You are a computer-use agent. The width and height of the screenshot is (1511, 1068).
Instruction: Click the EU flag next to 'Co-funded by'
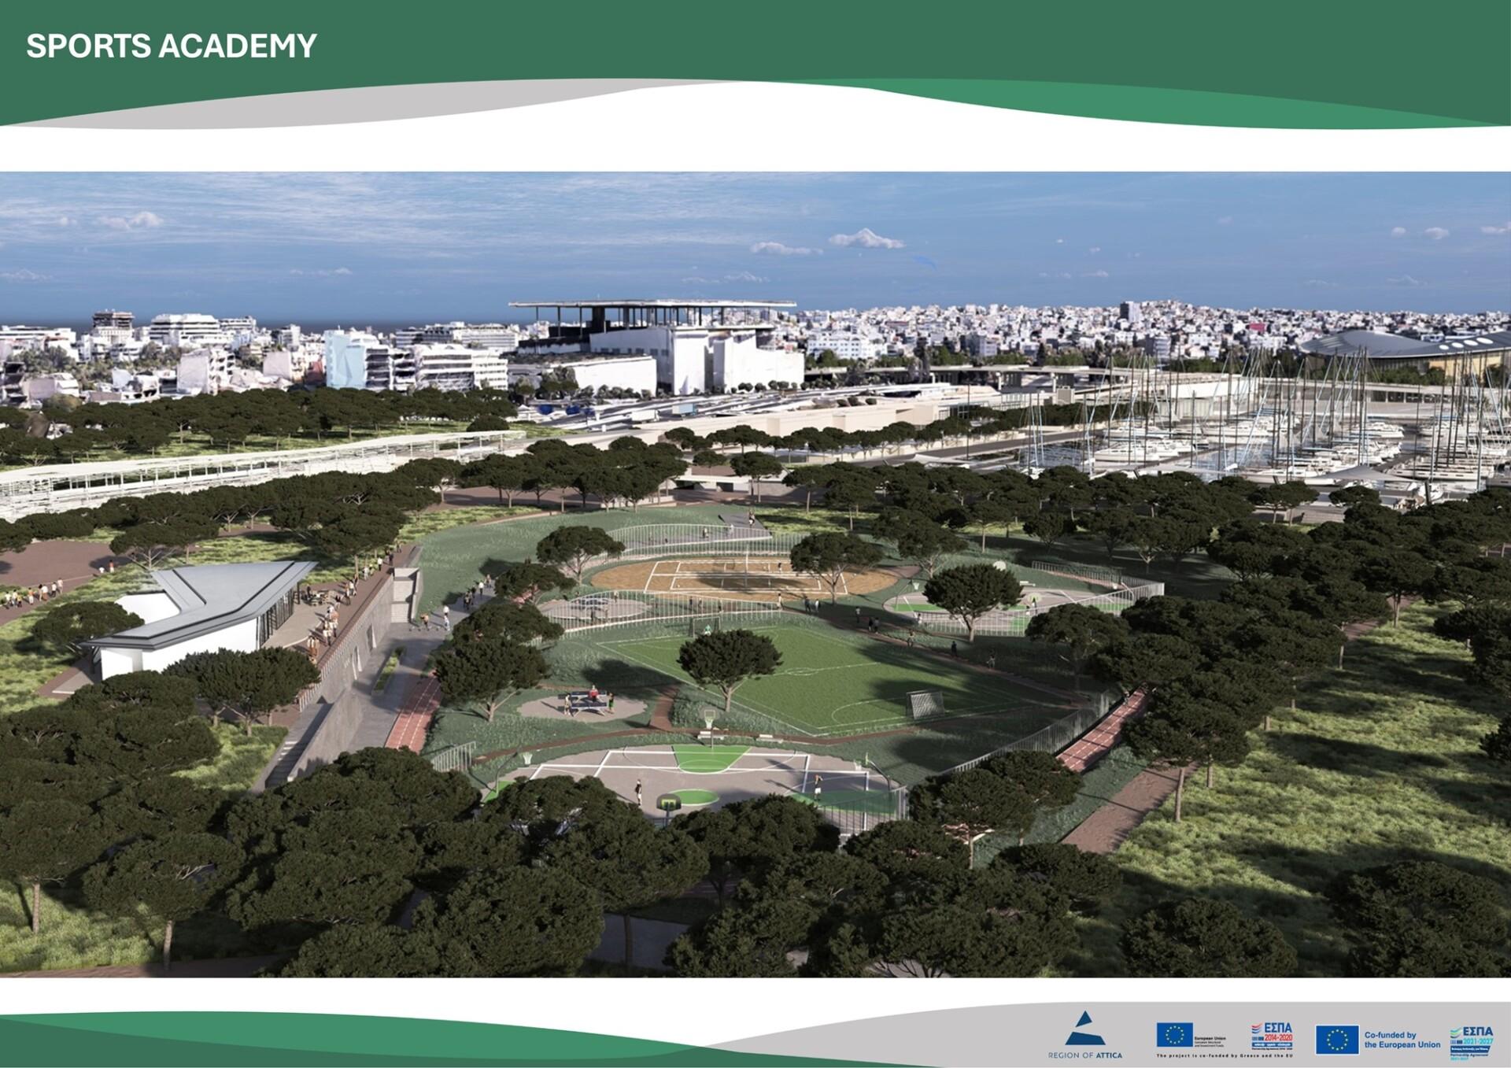click(x=1337, y=1040)
